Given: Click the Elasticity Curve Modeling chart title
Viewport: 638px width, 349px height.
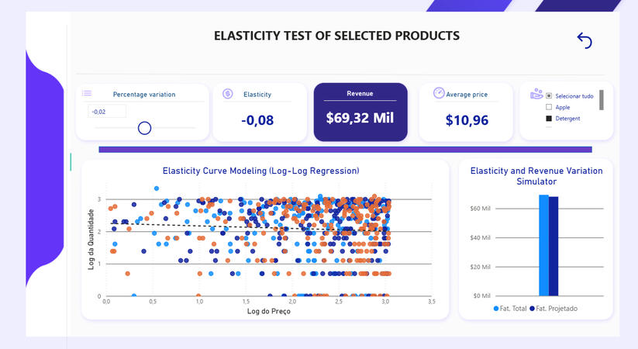Looking at the screenshot, I should [261, 171].
